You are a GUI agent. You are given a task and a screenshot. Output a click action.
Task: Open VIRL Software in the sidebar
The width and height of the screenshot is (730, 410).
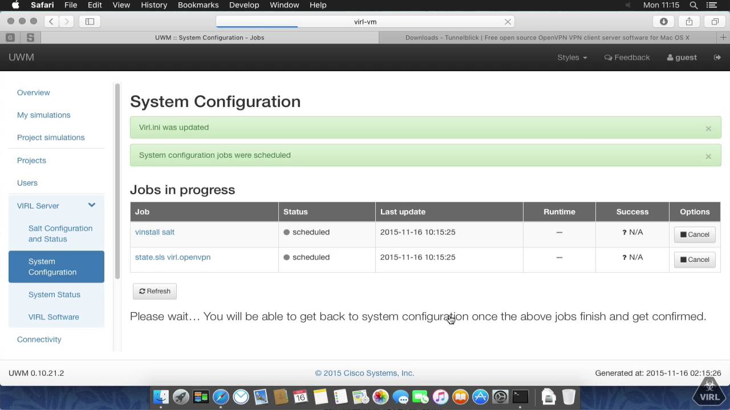tap(54, 317)
